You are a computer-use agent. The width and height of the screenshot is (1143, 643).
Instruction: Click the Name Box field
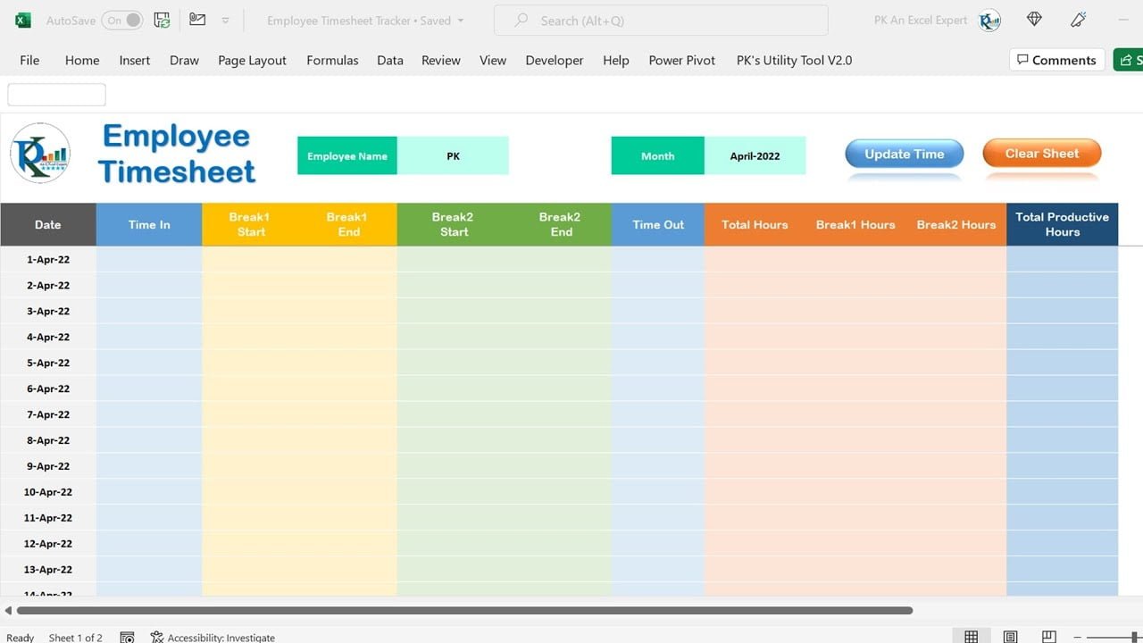(56, 95)
